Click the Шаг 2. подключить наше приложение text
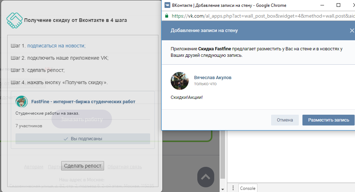This screenshot has height=192, width=355. (59, 58)
